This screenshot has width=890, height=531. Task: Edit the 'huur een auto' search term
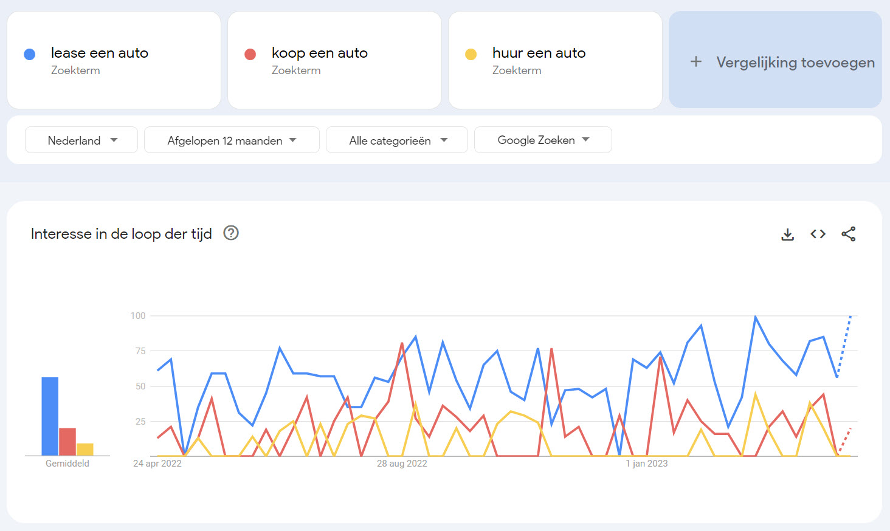click(x=539, y=53)
